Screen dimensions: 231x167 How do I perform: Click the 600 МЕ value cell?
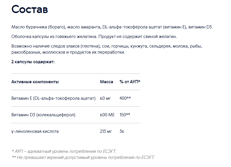[107, 115]
